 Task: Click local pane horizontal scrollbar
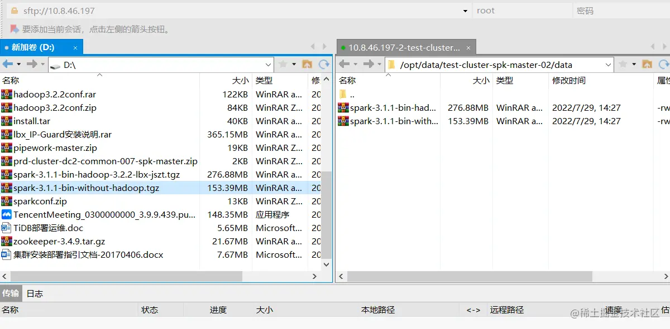[x=126, y=276]
